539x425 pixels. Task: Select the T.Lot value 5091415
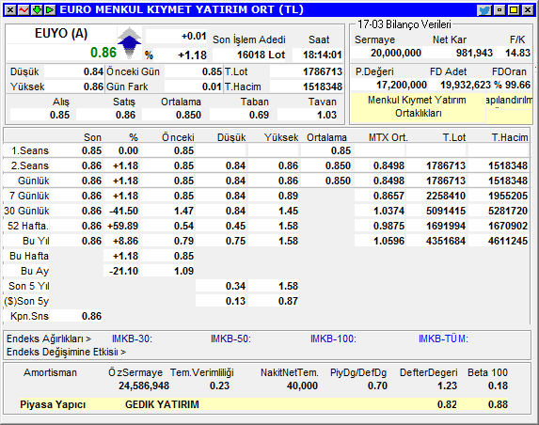(446, 211)
